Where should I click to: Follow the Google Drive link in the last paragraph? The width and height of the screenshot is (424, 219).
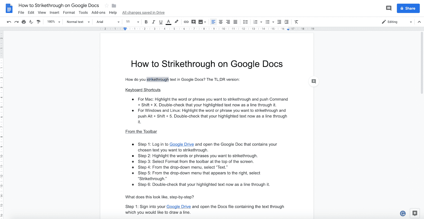[179, 207]
